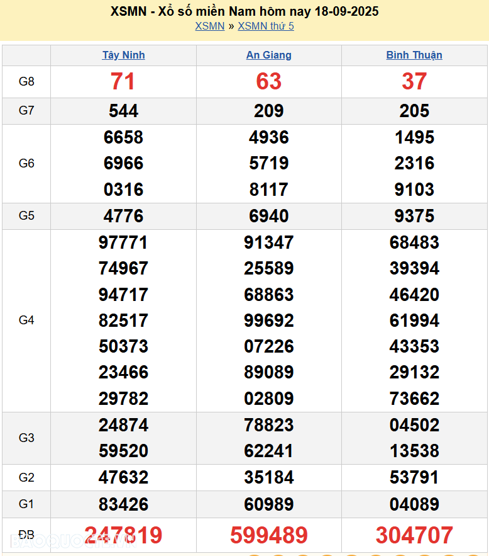
Task: Select Tây Ninh special prize 247819
Action: pos(123,535)
